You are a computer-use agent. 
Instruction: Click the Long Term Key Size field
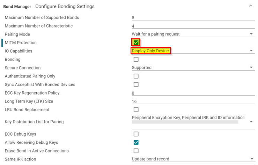click(192, 102)
